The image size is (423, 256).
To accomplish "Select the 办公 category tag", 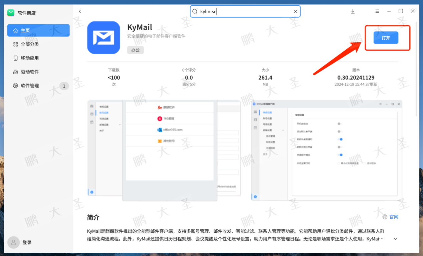I will tap(135, 50).
